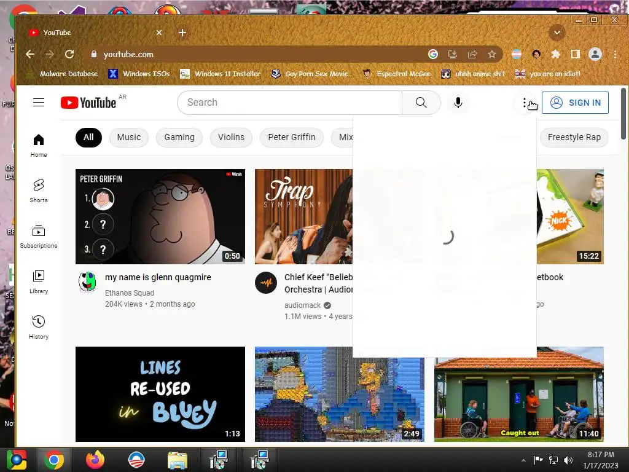629x472 pixels.
Task: Click the SIGN IN button
Action: click(575, 103)
